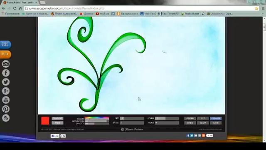Click the escapemotions link in panel footer
This screenshot has width=266, height=150.
211,130
